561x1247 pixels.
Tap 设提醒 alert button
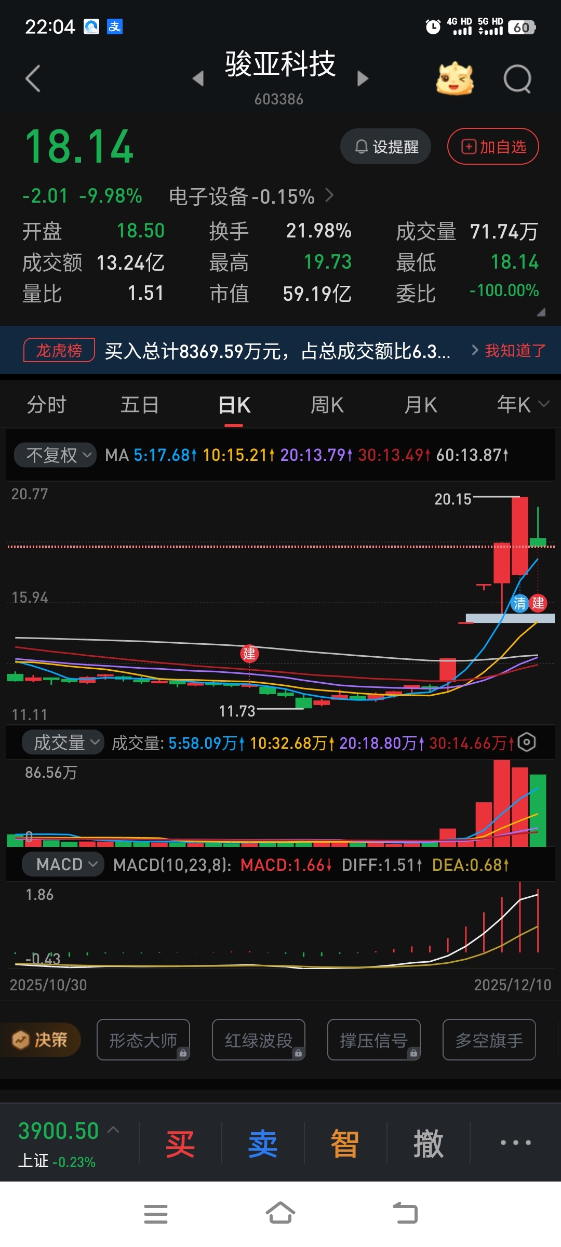pyautogui.click(x=386, y=147)
